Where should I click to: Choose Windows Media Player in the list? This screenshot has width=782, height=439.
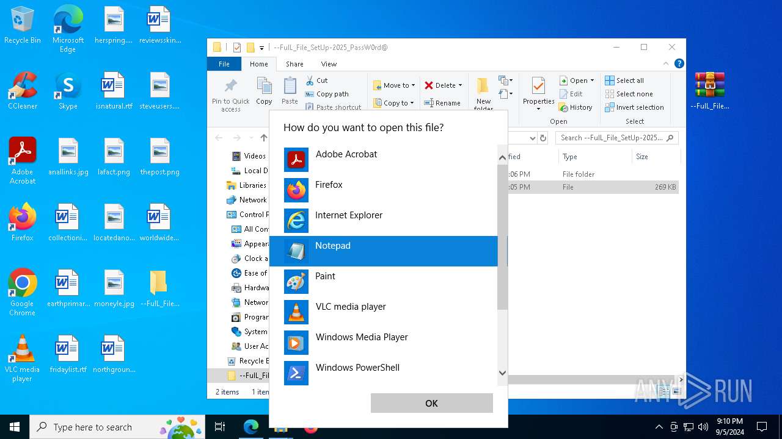(x=384, y=343)
